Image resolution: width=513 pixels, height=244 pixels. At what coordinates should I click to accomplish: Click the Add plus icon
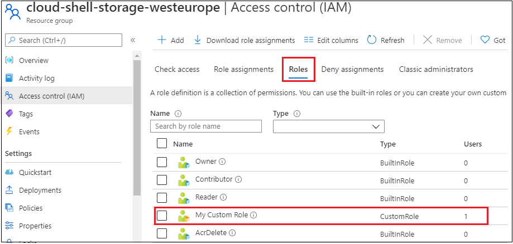pos(162,40)
